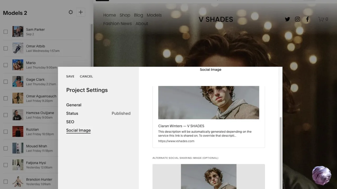
Task: Click the alternate social sharing image thumbnail
Action: point(209,176)
